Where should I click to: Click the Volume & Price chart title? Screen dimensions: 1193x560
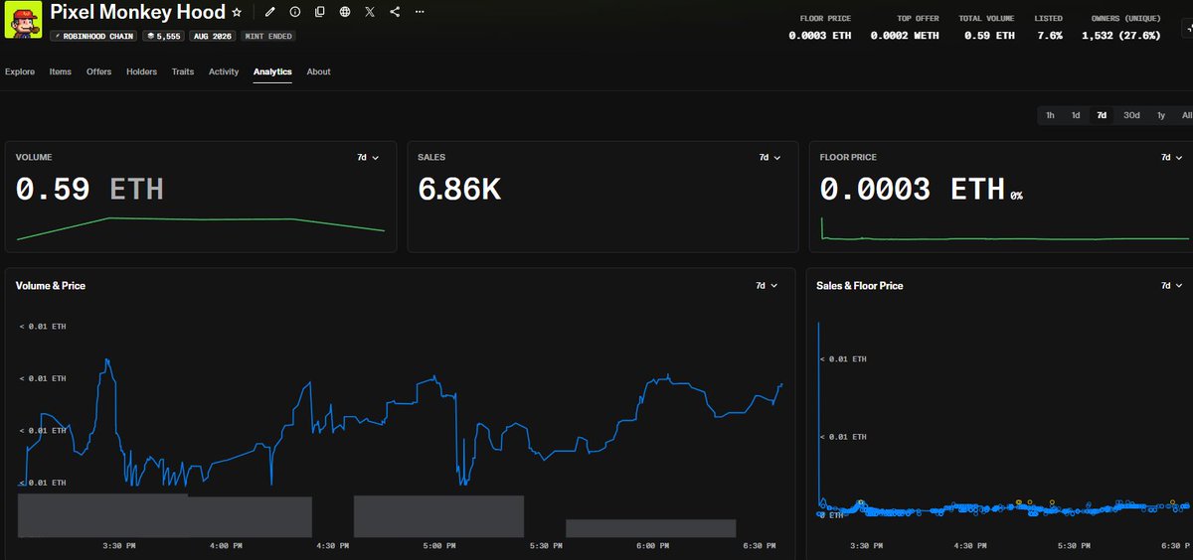click(51, 285)
